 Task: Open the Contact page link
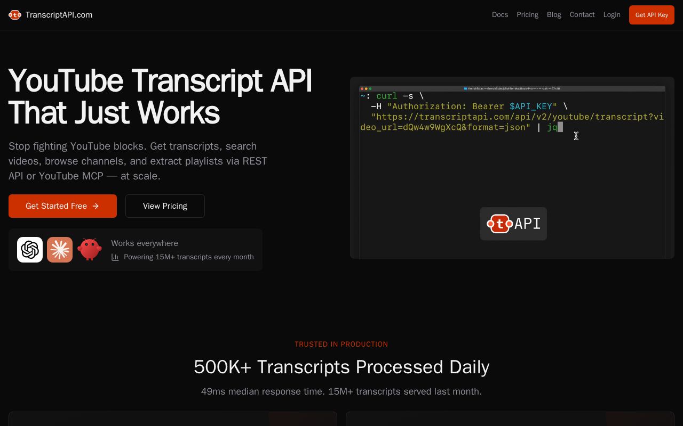coord(582,15)
